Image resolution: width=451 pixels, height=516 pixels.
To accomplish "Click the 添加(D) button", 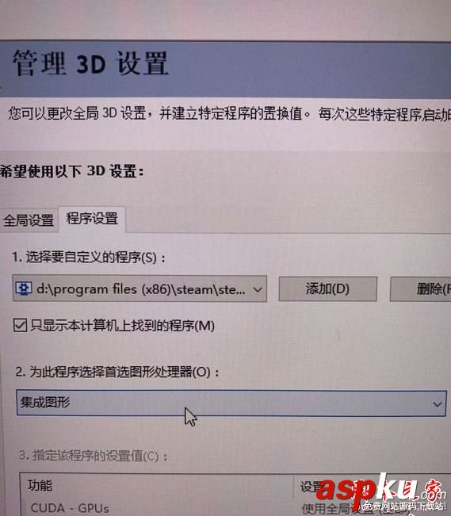I will 327,289.
